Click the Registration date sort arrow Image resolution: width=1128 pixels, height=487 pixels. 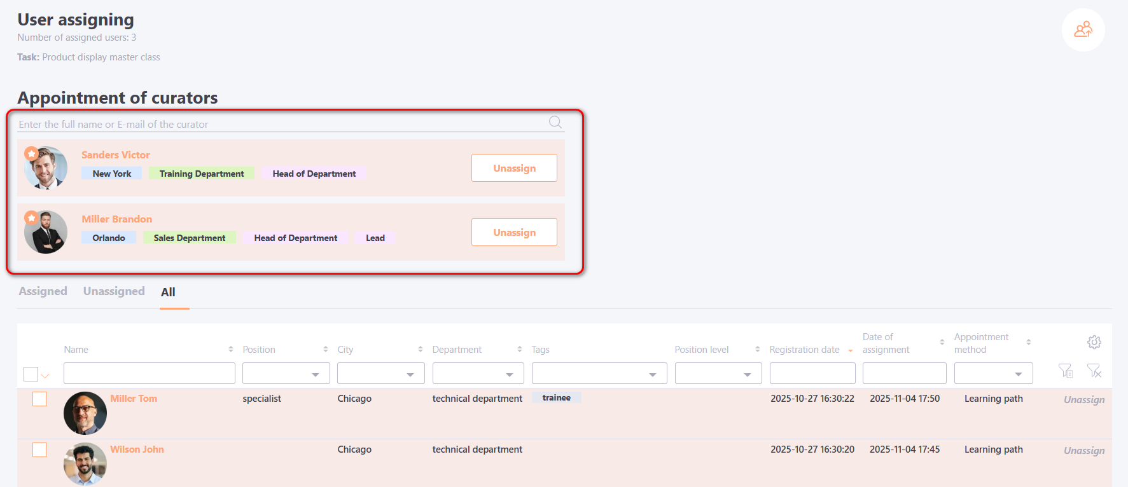[850, 350]
